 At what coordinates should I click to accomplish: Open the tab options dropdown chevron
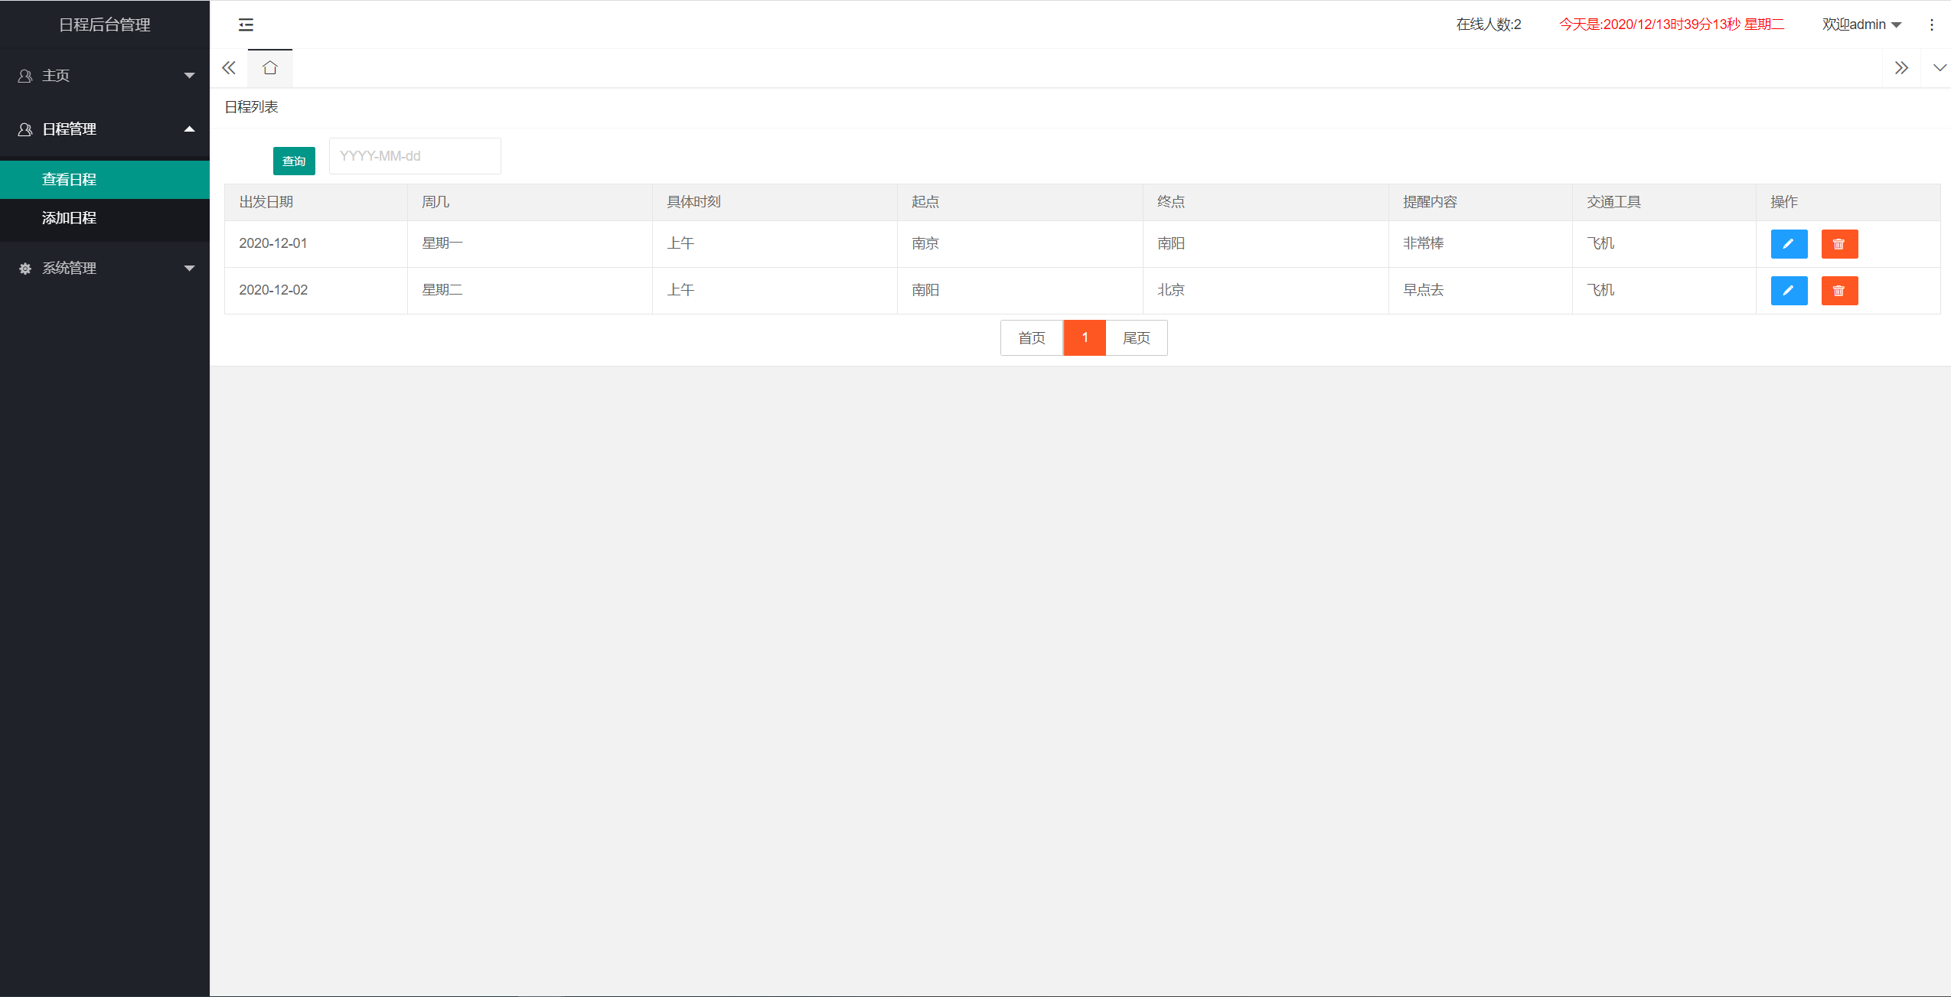point(1939,68)
